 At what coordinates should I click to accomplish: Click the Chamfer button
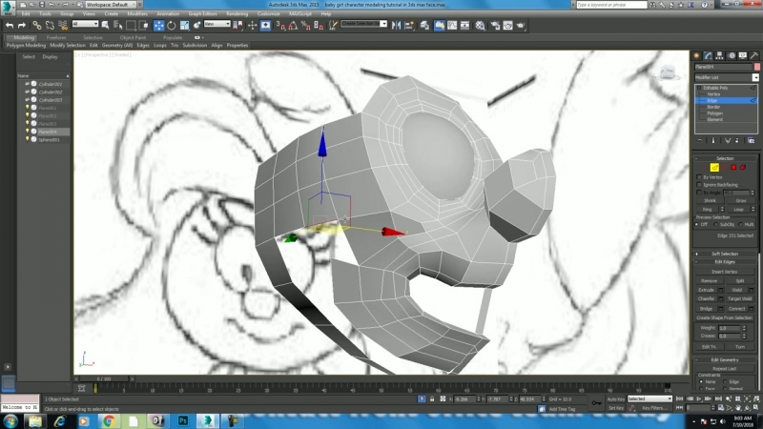click(706, 298)
